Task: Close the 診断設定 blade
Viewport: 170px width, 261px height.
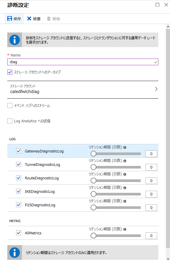Action: [166, 5]
